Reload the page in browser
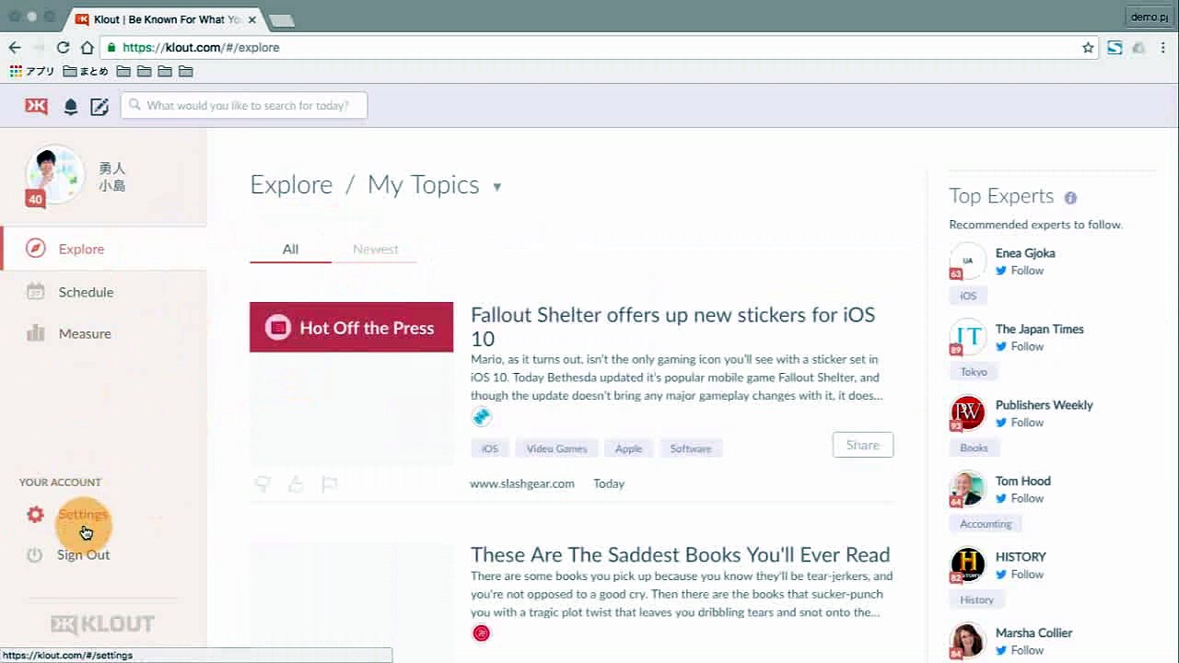The width and height of the screenshot is (1179, 663). (x=63, y=47)
